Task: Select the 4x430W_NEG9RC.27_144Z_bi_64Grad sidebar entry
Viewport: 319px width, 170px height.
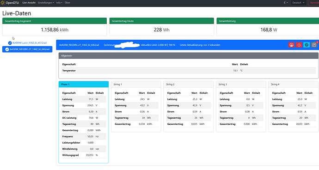Action: [x=27, y=49]
